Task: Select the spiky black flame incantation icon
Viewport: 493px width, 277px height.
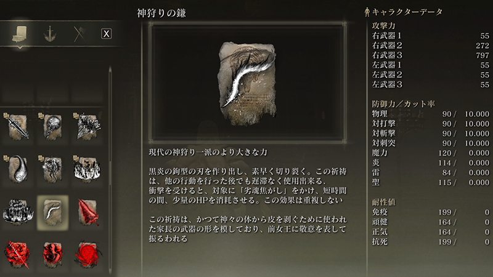Action: click(x=87, y=127)
